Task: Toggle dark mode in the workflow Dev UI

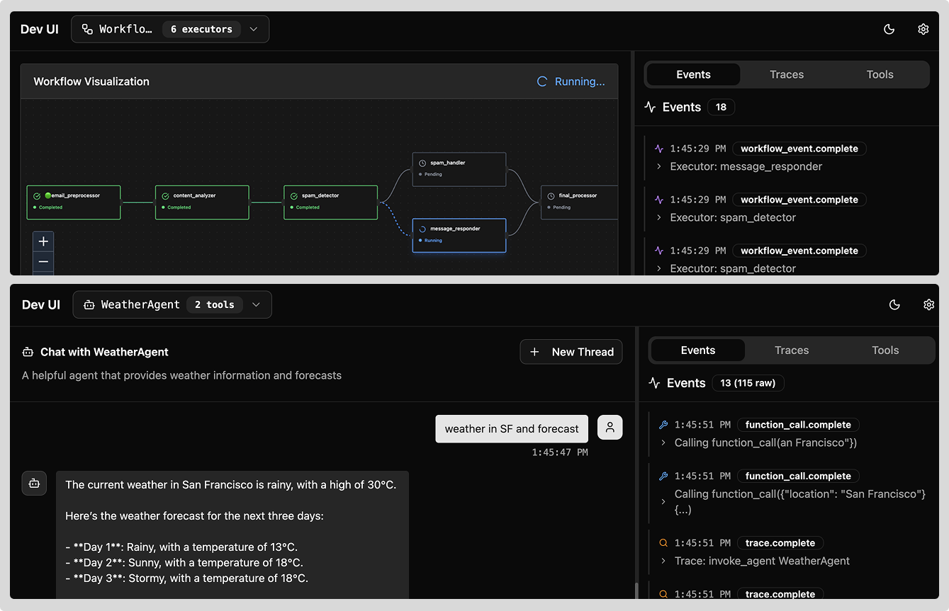Action: [889, 29]
